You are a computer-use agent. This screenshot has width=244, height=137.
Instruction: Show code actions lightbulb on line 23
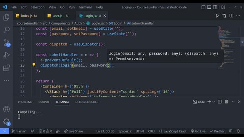[34, 65]
